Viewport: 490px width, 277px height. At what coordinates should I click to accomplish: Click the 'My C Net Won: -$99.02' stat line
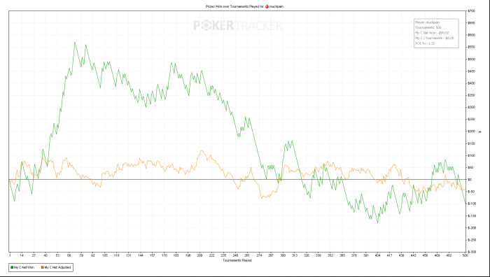coord(432,33)
